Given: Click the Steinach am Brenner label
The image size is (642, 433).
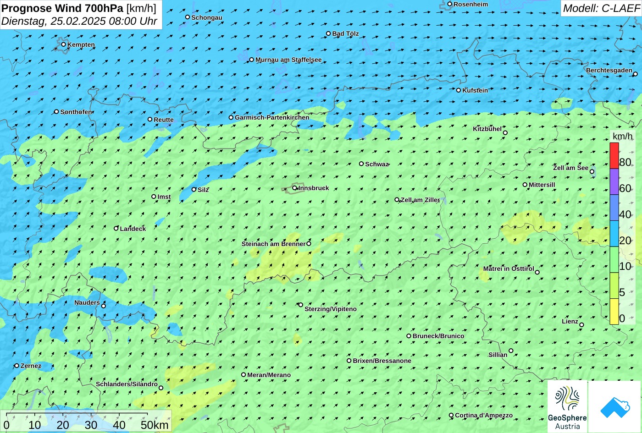Looking at the screenshot, I should [x=273, y=244].
